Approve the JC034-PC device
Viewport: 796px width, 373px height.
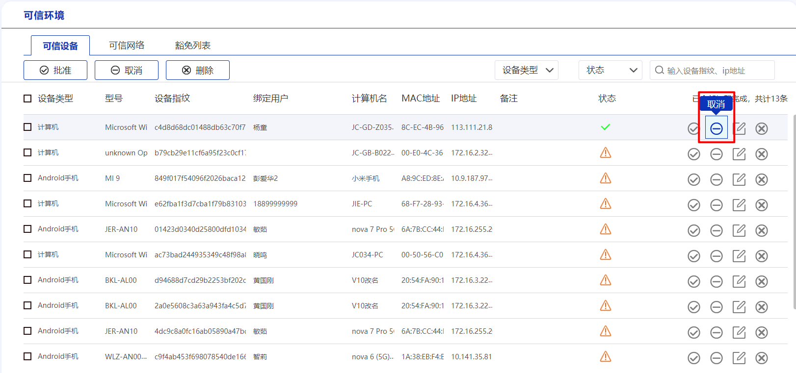(694, 256)
